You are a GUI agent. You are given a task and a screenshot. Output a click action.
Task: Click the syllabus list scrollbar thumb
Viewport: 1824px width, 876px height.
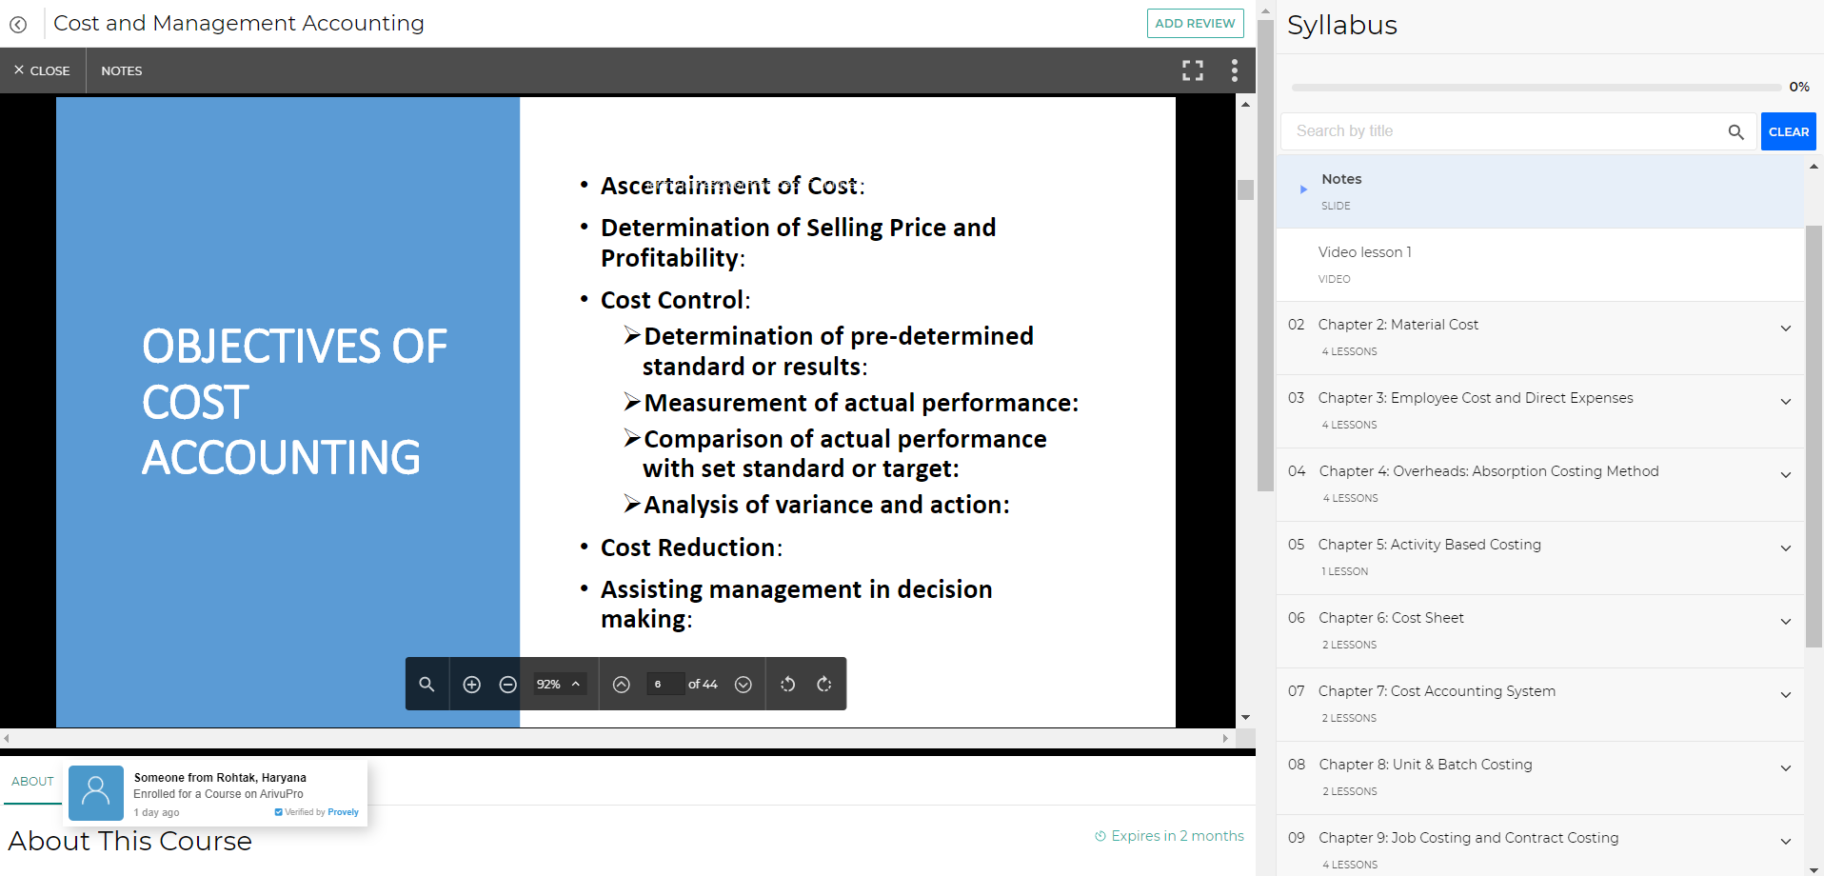click(x=1814, y=436)
